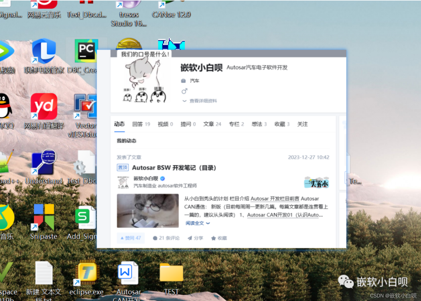Expand the article with 阅读全文
The image size is (421, 301).
198,223
